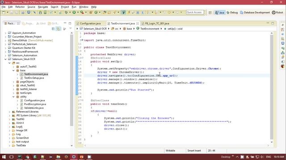Screen dimensions: 286x160
Task: Collapse the Selenium_Sikuli OCR project
Action: pos(5,59)
